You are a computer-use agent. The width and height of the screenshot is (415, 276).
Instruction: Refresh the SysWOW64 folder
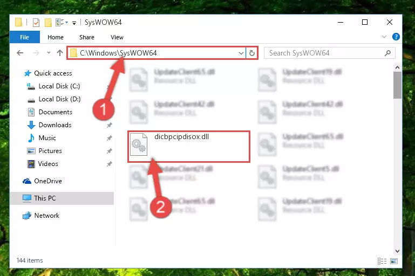point(252,53)
